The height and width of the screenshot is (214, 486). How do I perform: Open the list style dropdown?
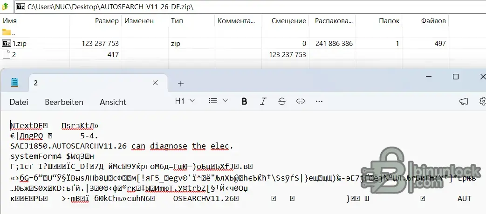click(218, 101)
